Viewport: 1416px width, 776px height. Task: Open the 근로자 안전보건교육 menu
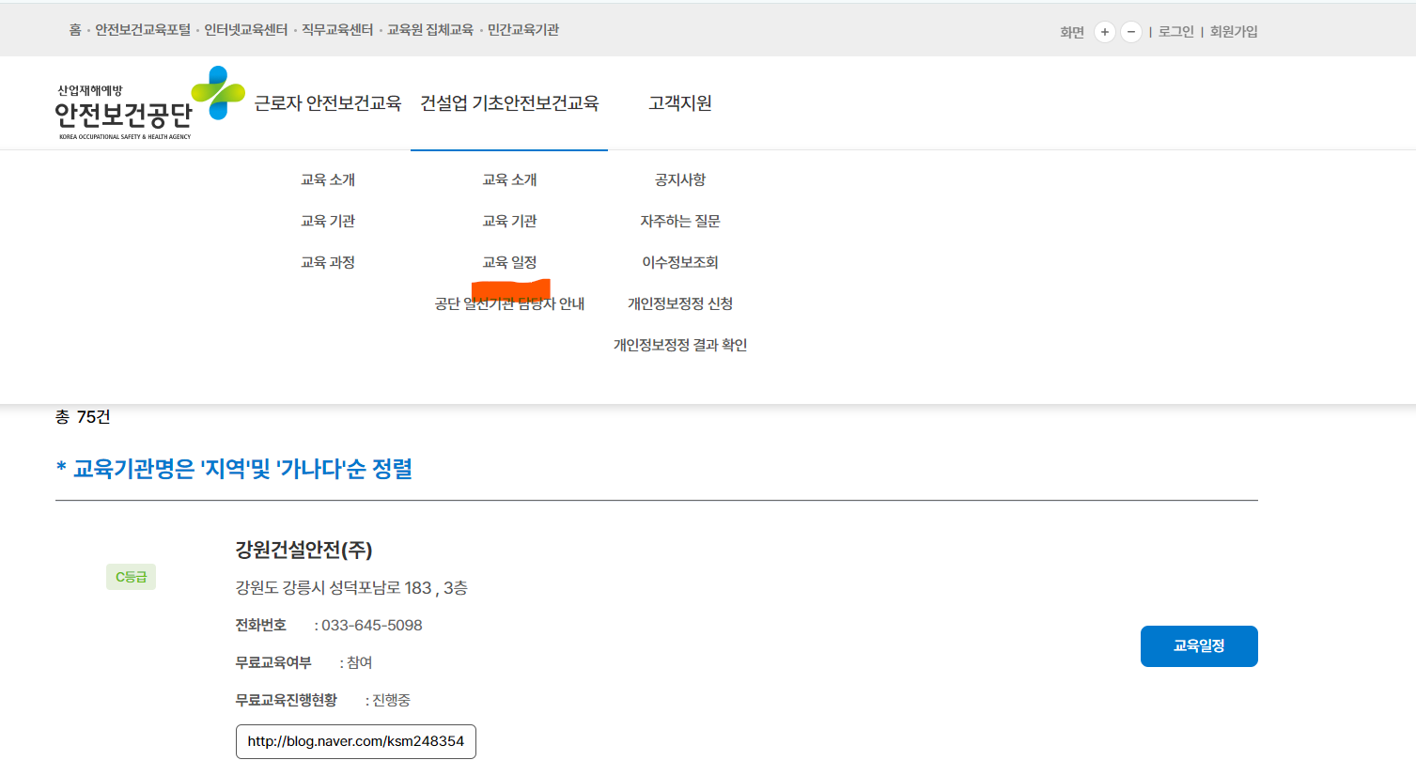(x=328, y=103)
